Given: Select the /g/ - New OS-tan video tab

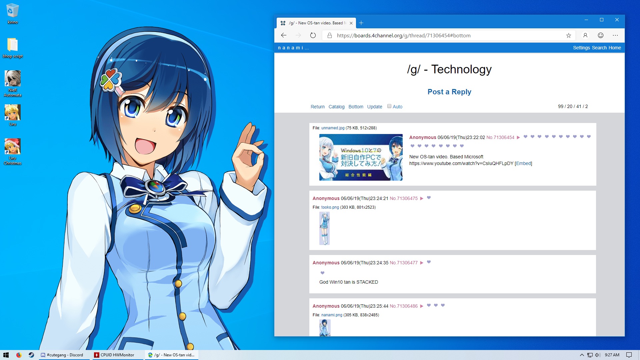Looking at the screenshot, I should point(316,23).
